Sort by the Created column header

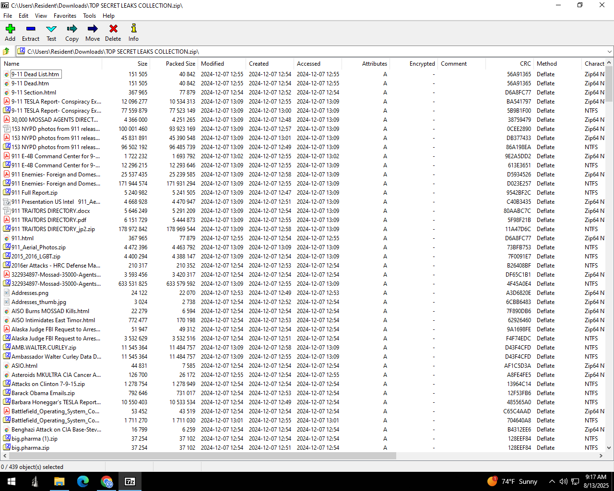[270, 64]
